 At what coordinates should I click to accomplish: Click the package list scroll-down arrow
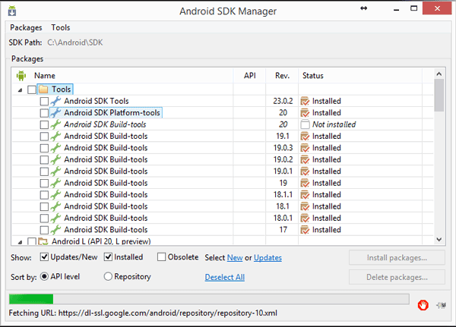439,240
